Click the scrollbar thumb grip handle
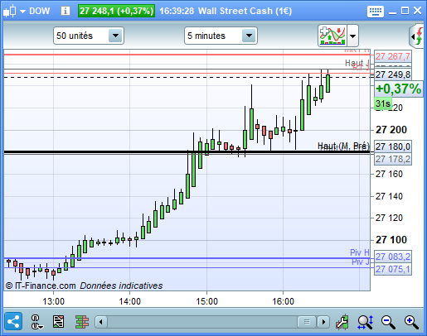Viewport: 427px width, 336px height. pos(307,322)
